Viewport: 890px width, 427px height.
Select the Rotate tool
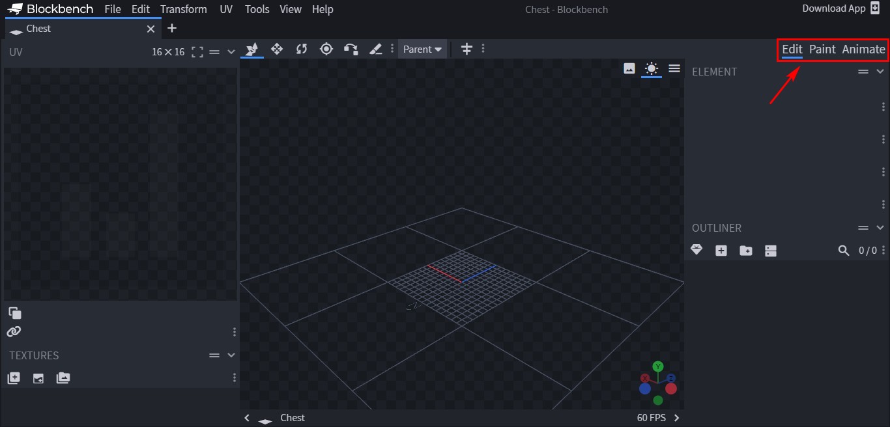coord(302,49)
